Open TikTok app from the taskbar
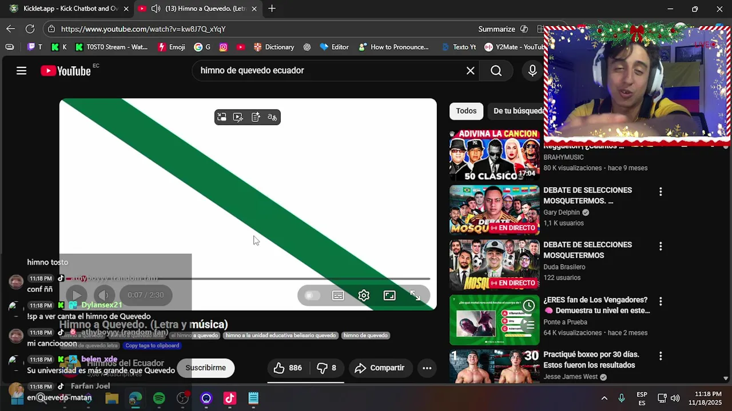The width and height of the screenshot is (732, 411). click(230, 398)
